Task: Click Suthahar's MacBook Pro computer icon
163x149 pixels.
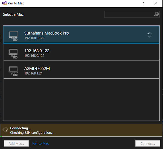Action: (13, 36)
